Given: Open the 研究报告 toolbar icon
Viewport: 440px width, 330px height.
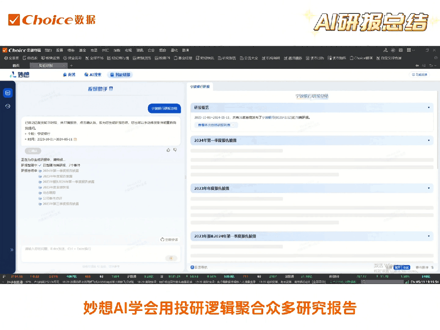Looking at the screenshot, I should click(227, 57).
